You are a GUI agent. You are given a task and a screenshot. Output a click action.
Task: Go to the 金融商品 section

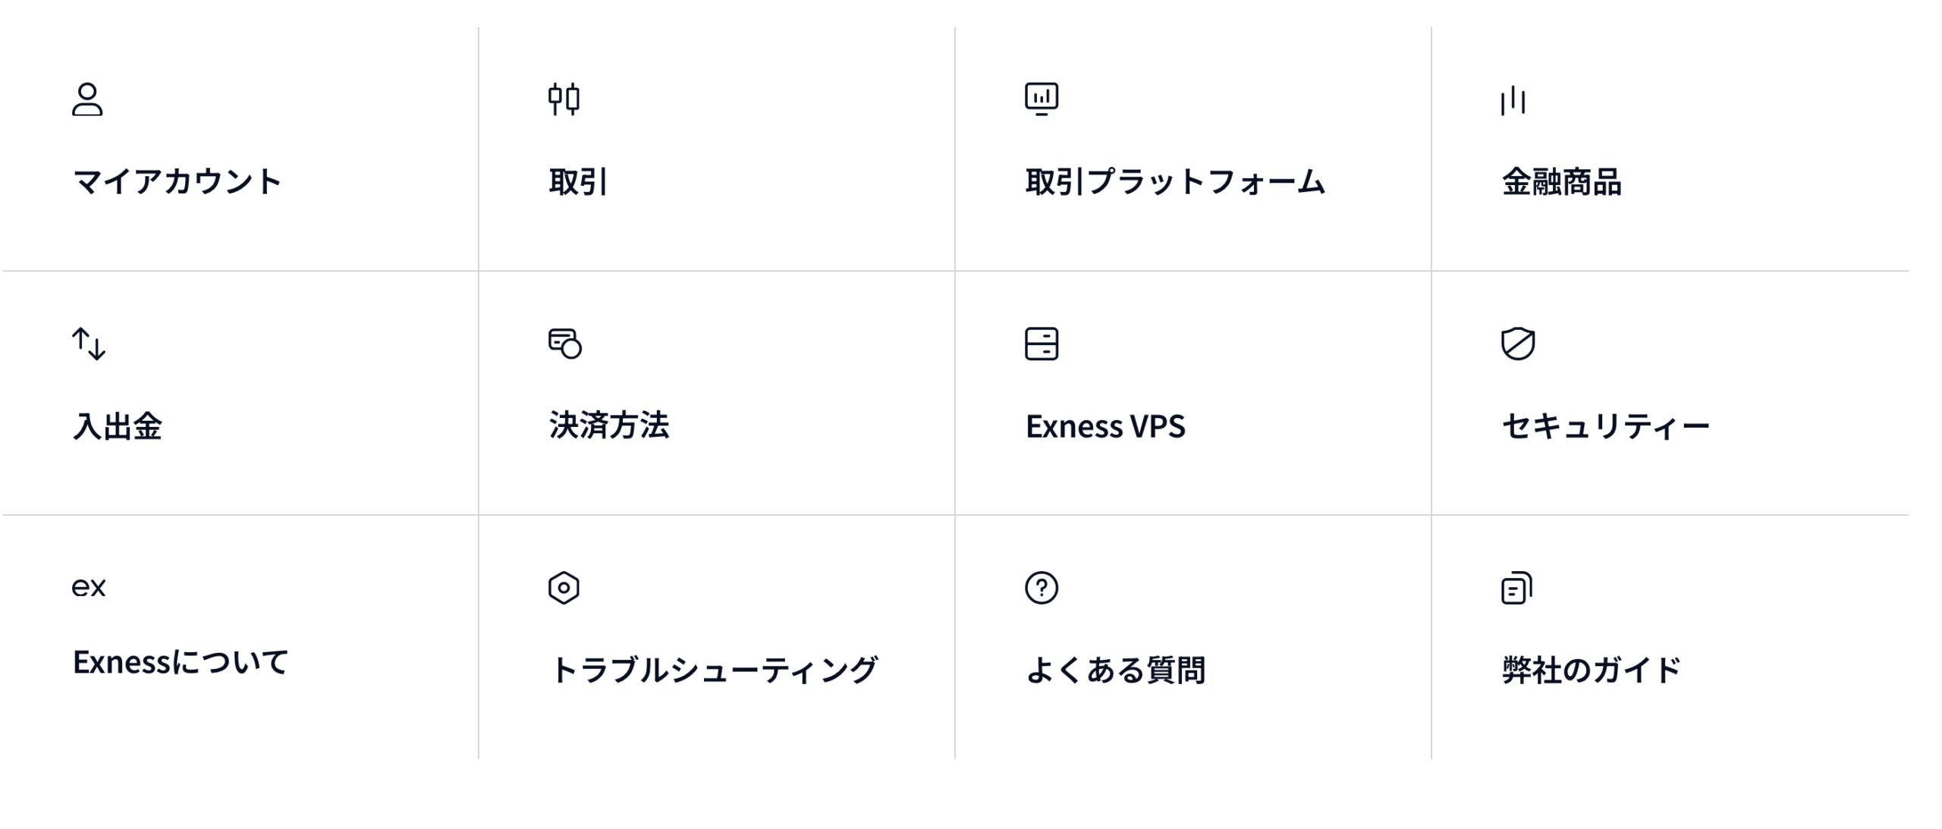tap(1562, 182)
